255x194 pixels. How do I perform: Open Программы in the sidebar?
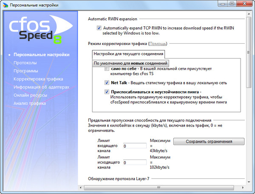click(x=26, y=71)
